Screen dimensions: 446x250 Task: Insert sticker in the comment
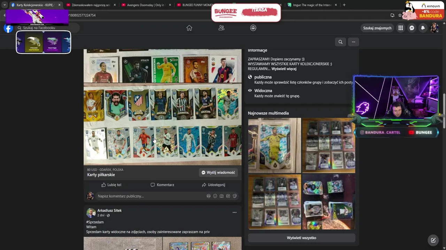(234, 196)
